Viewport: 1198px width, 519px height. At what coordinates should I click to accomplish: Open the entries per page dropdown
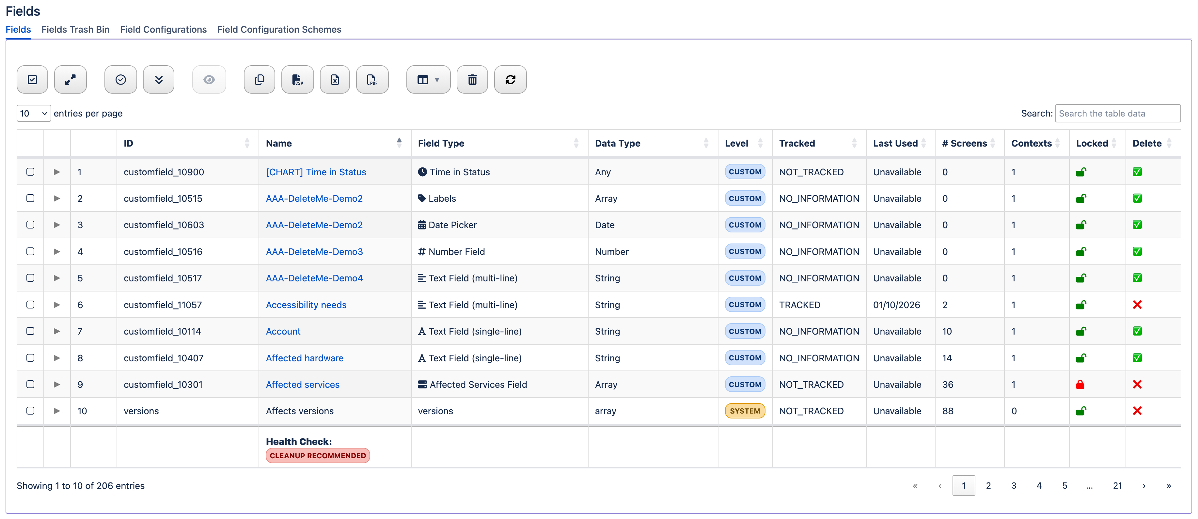tap(34, 114)
